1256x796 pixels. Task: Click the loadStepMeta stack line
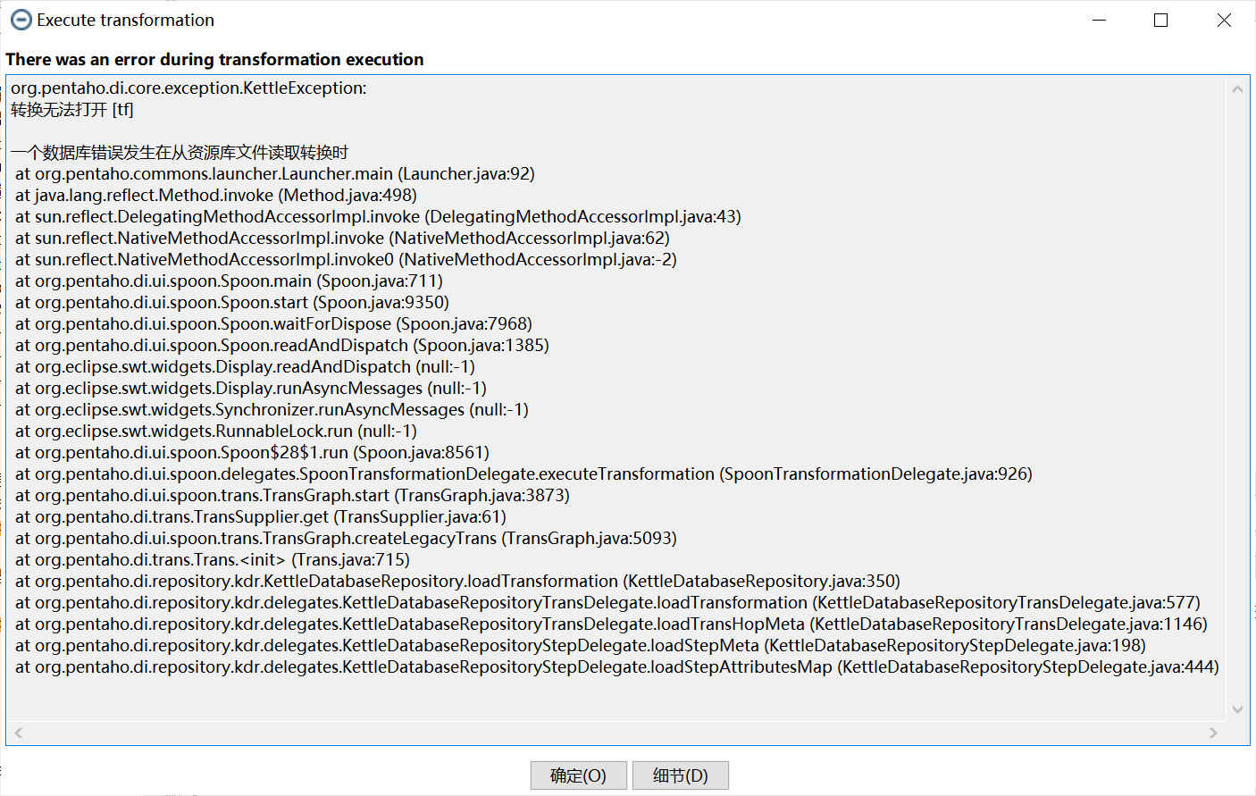(x=581, y=646)
